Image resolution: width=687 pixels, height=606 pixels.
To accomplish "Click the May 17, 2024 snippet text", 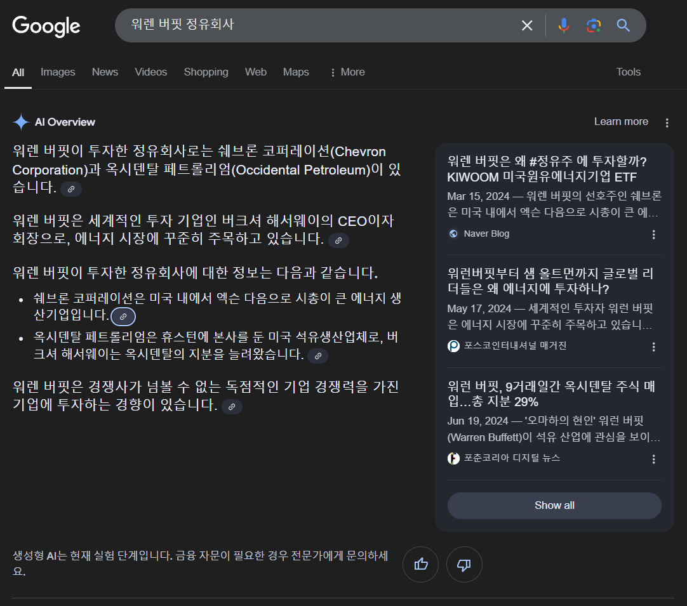I will point(550,316).
